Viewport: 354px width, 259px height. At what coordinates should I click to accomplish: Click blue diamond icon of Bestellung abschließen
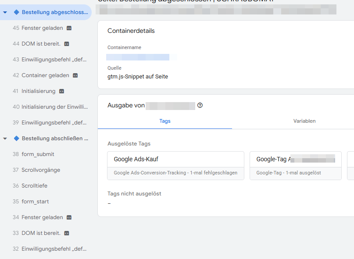[x=17, y=138]
